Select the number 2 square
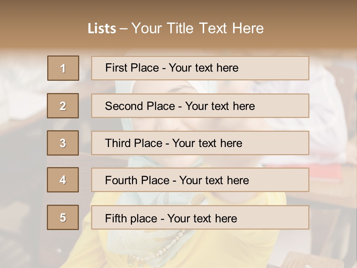This screenshot has width=357, height=268. (x=63, y=106)
